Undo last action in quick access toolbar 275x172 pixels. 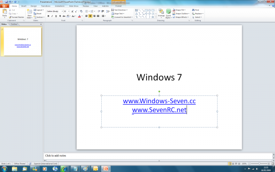(10, 2)
